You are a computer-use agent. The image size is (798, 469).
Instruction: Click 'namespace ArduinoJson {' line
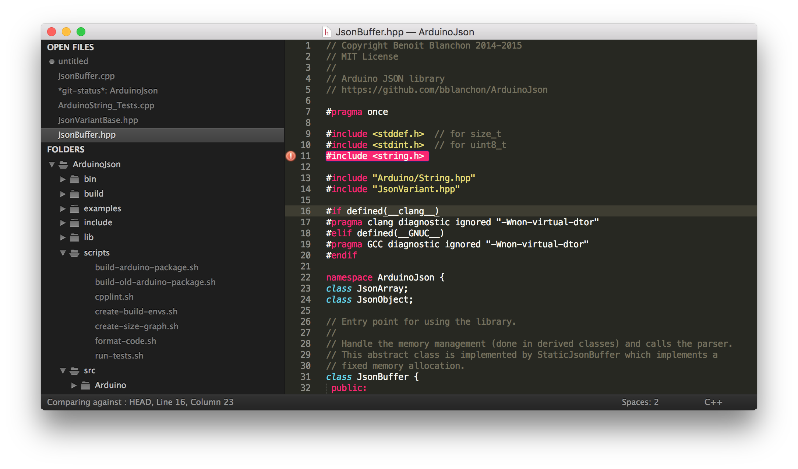pyautogui.click(x=385, y=278)
